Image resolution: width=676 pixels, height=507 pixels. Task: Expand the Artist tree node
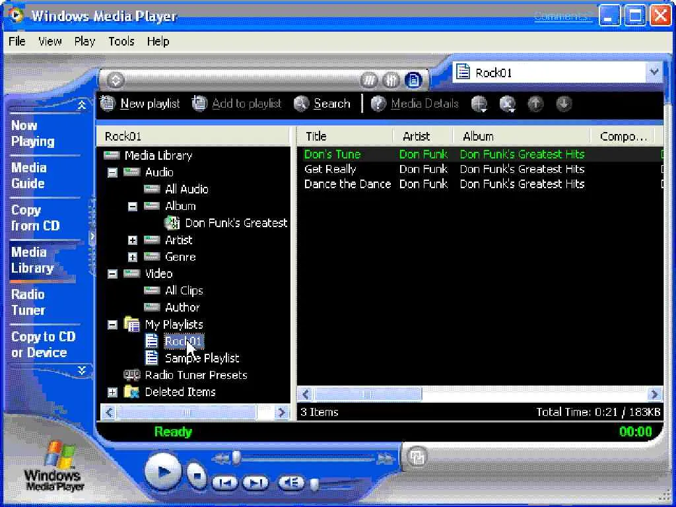pos(132,240)
